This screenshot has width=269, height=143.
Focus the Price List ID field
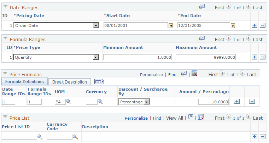click(19, 137)
